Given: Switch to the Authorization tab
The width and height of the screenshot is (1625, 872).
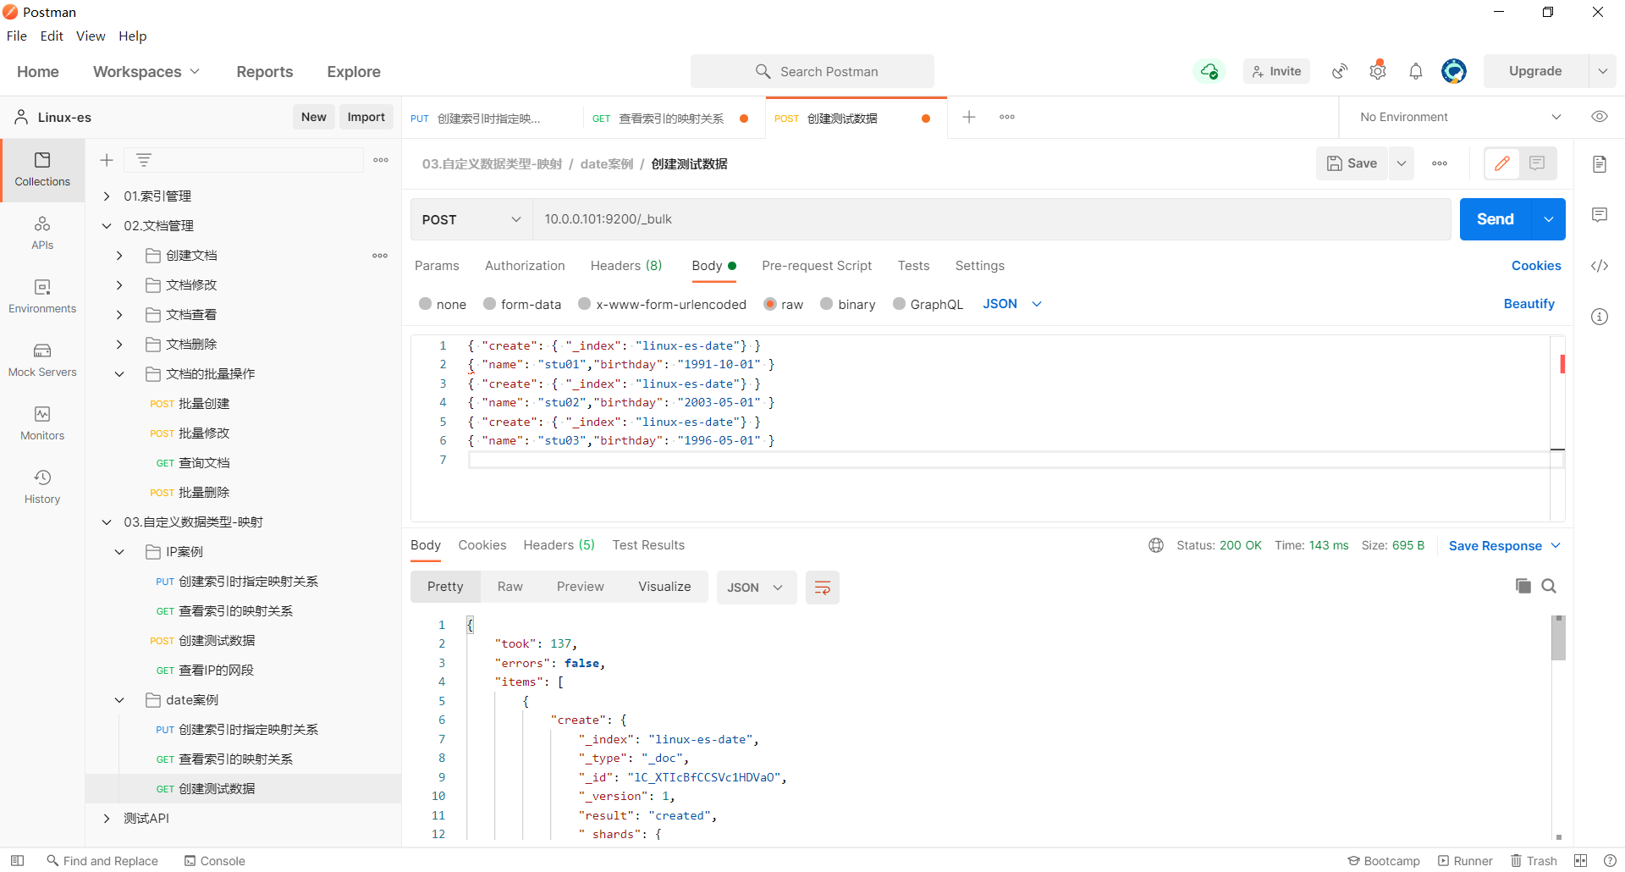Looking at the screenshot, I should pyautogui.click(x=525, y=266).
